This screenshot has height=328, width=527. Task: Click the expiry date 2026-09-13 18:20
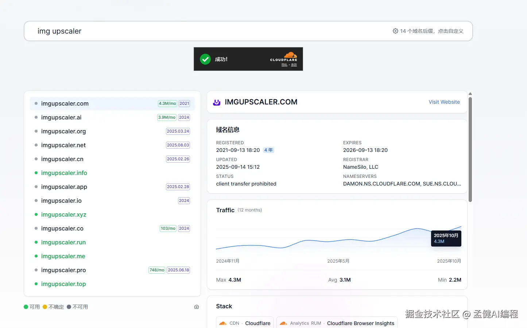pyautogui.click(x=365, y=150)
